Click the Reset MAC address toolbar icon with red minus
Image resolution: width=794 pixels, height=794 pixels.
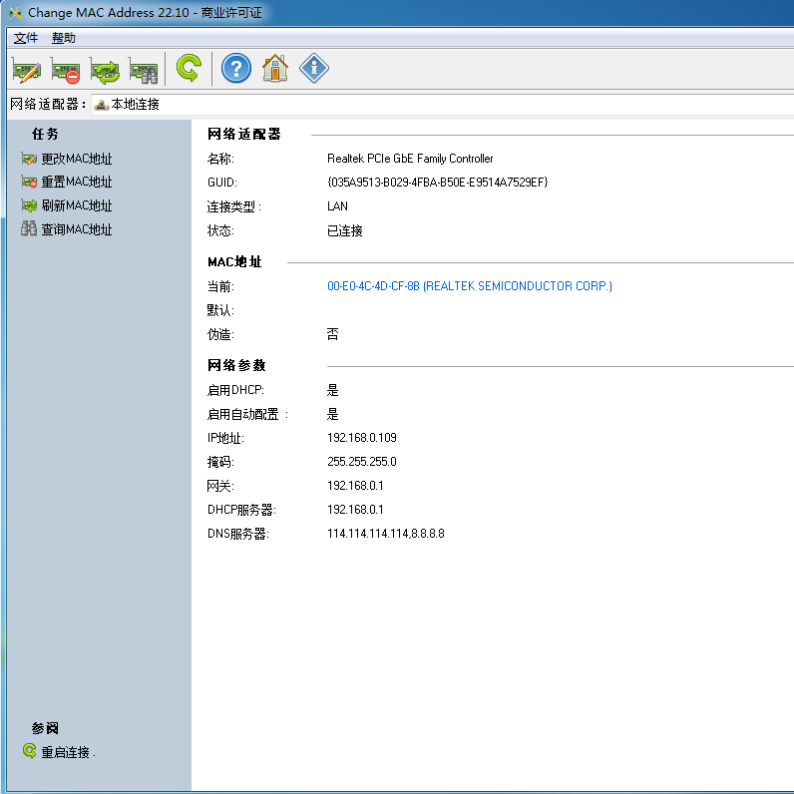65,70
